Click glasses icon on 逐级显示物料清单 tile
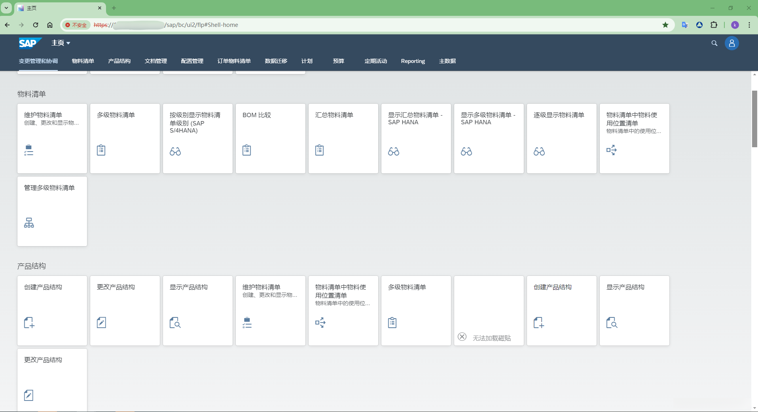 [x=539, y=151]
